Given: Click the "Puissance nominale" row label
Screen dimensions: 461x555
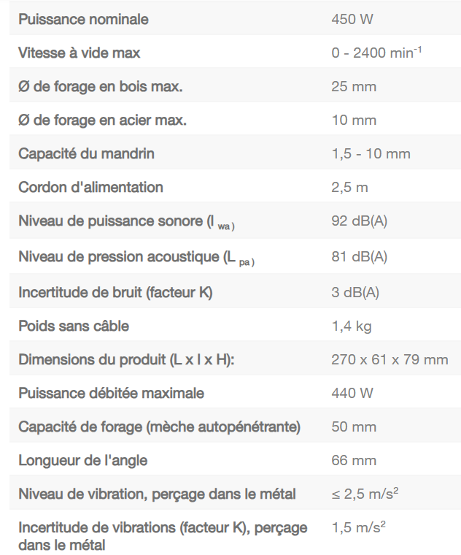Looking at the screenshot, I should [83, 20].
